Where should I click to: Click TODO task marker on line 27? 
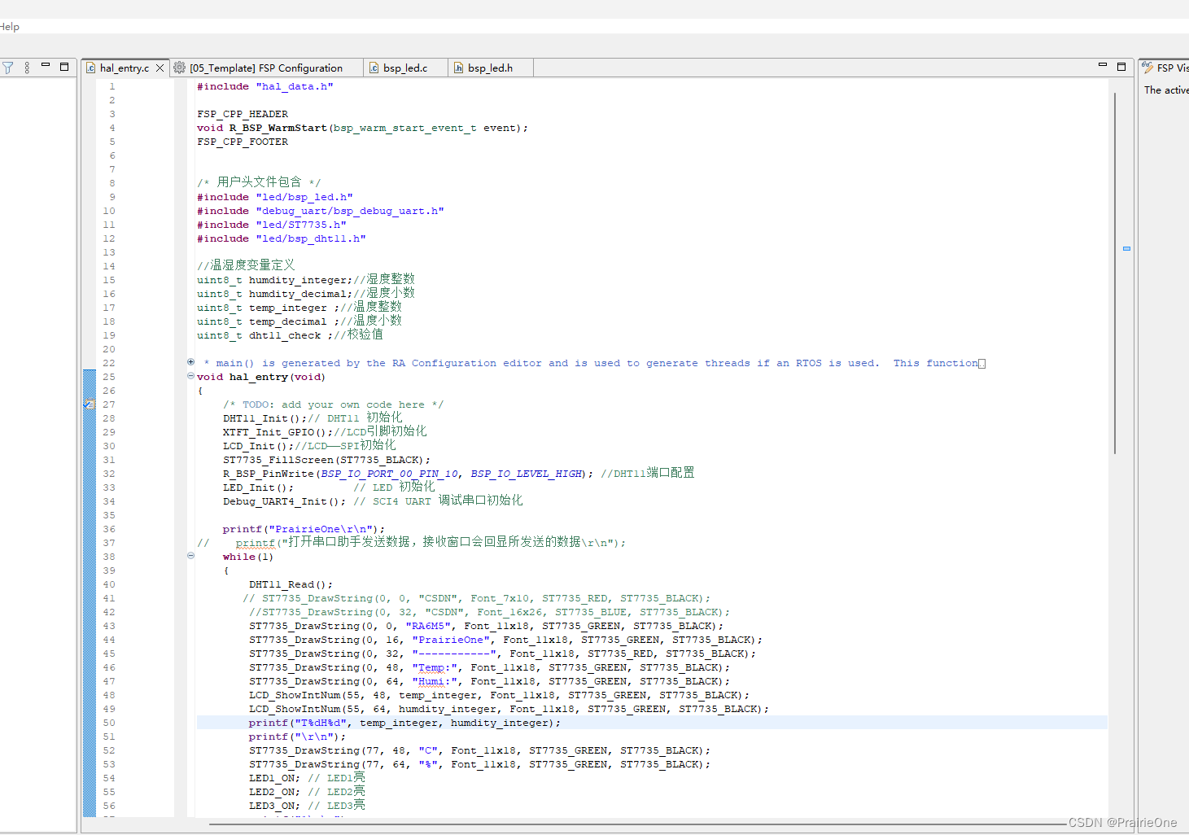pyautogui.click(x=90, y=404)
